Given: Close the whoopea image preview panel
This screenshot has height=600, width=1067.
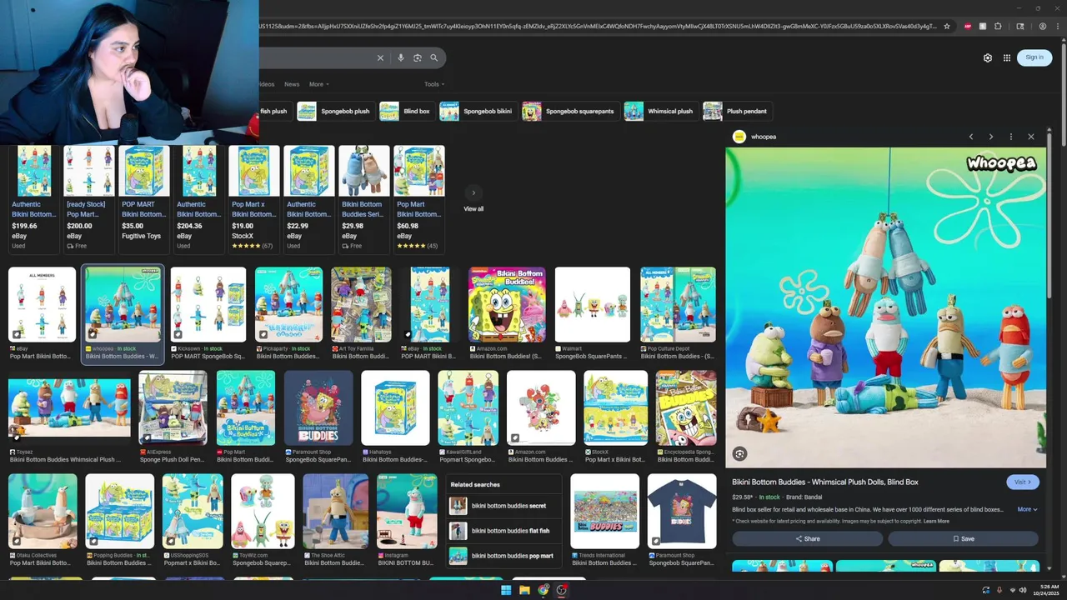Looking at the screenshot, I should click(x=1031, y=137).
